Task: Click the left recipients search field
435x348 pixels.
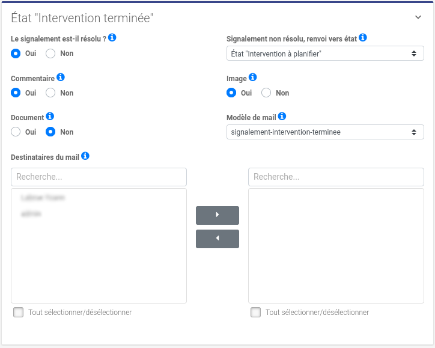Action: click(99, 177)
